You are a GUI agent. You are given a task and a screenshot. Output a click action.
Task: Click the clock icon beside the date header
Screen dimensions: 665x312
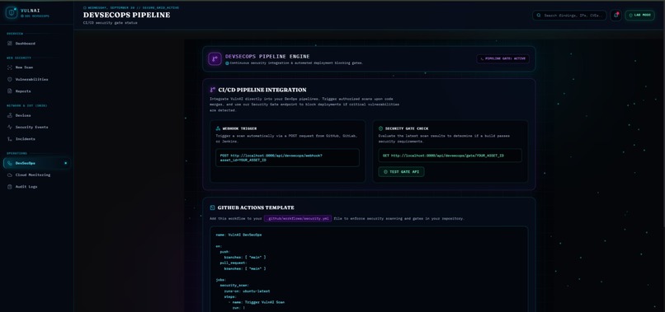[85, 7]
